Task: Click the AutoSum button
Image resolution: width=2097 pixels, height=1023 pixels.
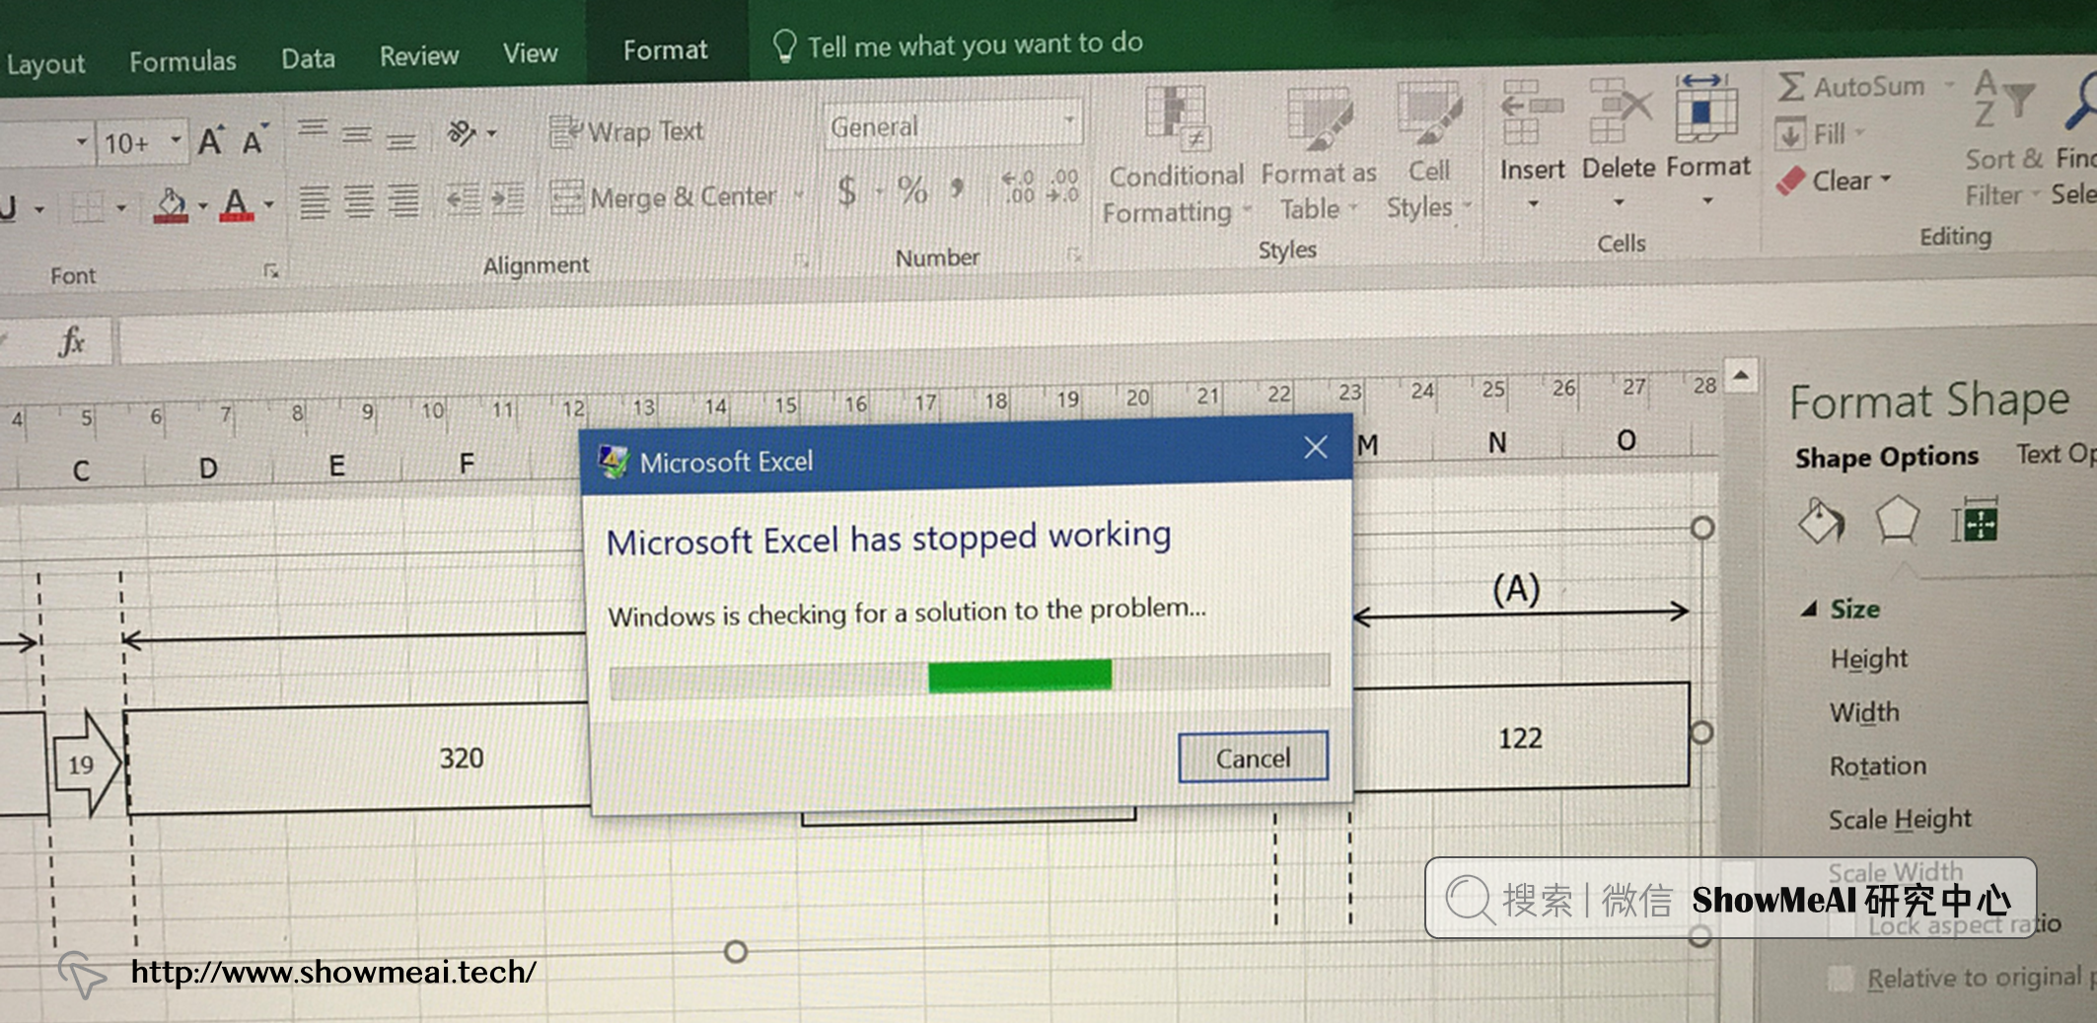Action: pos(1851,87)
